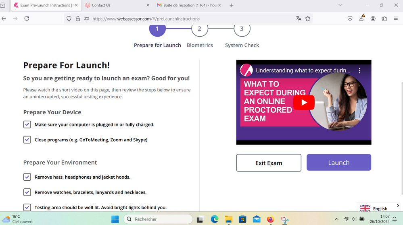Open the Firefox hamburger application menu

[x=395, y=19]
